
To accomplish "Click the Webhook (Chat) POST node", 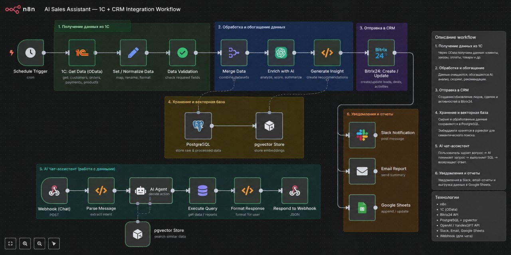I will [54, 190].
